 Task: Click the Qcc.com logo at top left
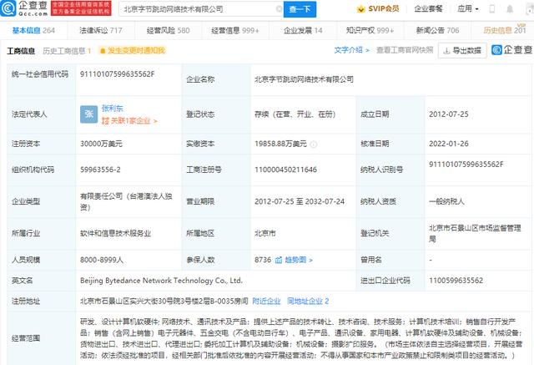[x=24, y=8]
